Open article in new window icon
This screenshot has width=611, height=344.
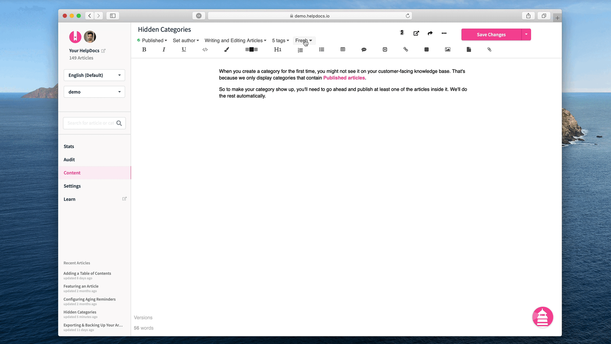coord(416,33)
